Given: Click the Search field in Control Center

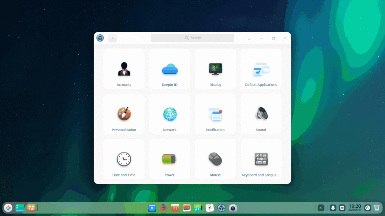Looking at the screenshot, I should 192,38.
